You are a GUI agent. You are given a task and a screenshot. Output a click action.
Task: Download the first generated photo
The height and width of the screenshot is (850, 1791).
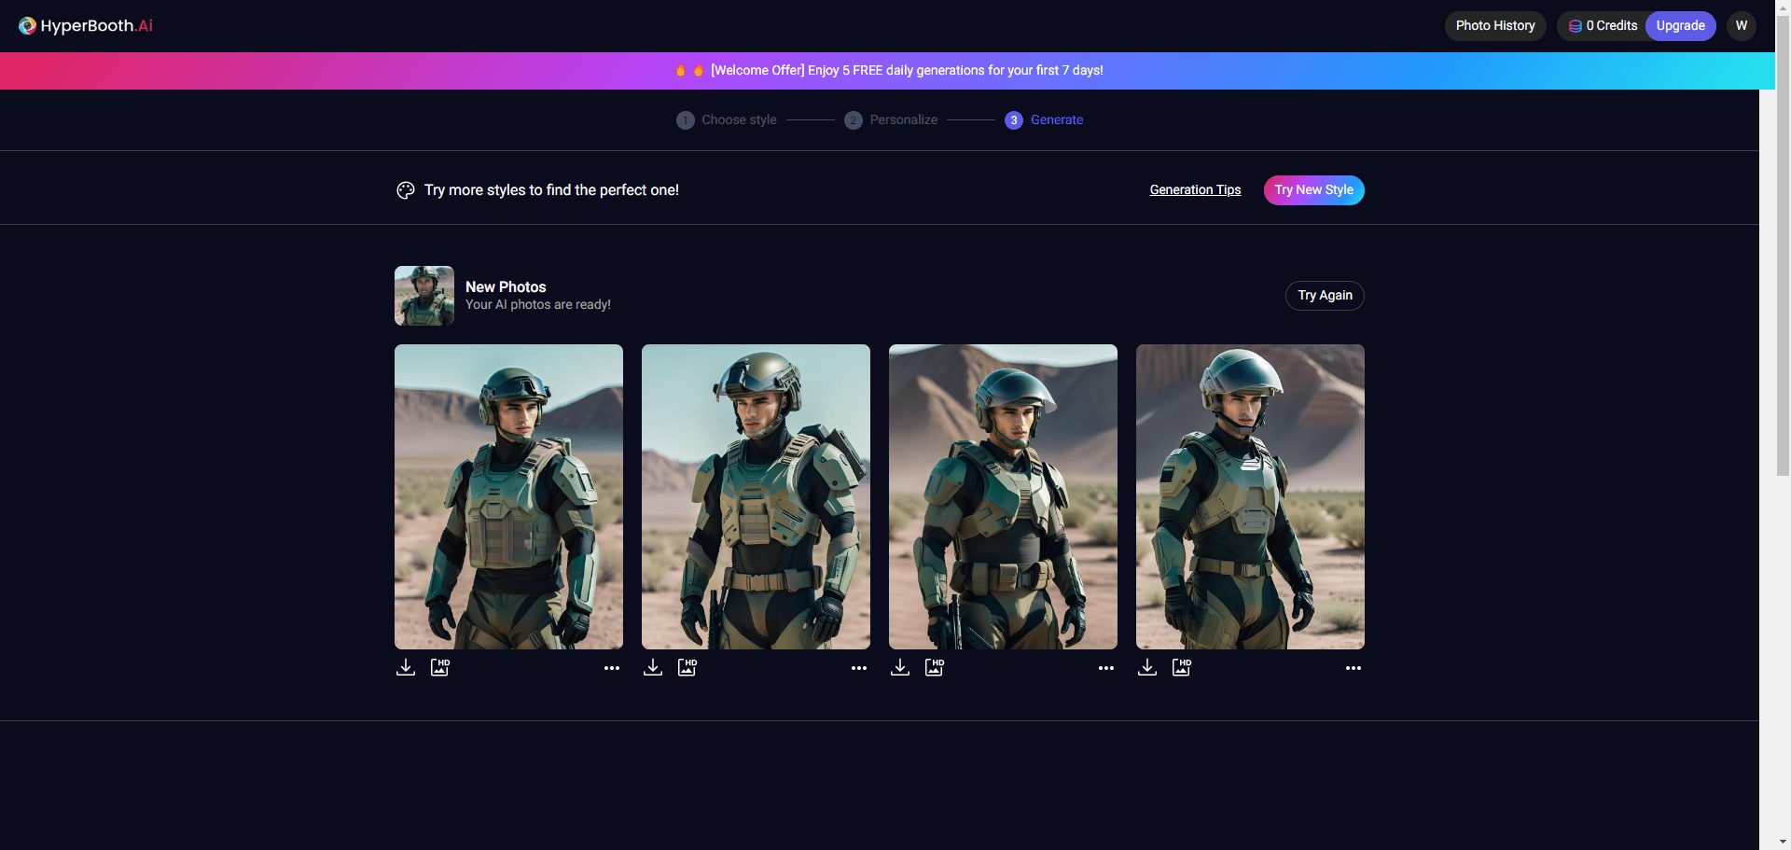(x=405, y=667)
